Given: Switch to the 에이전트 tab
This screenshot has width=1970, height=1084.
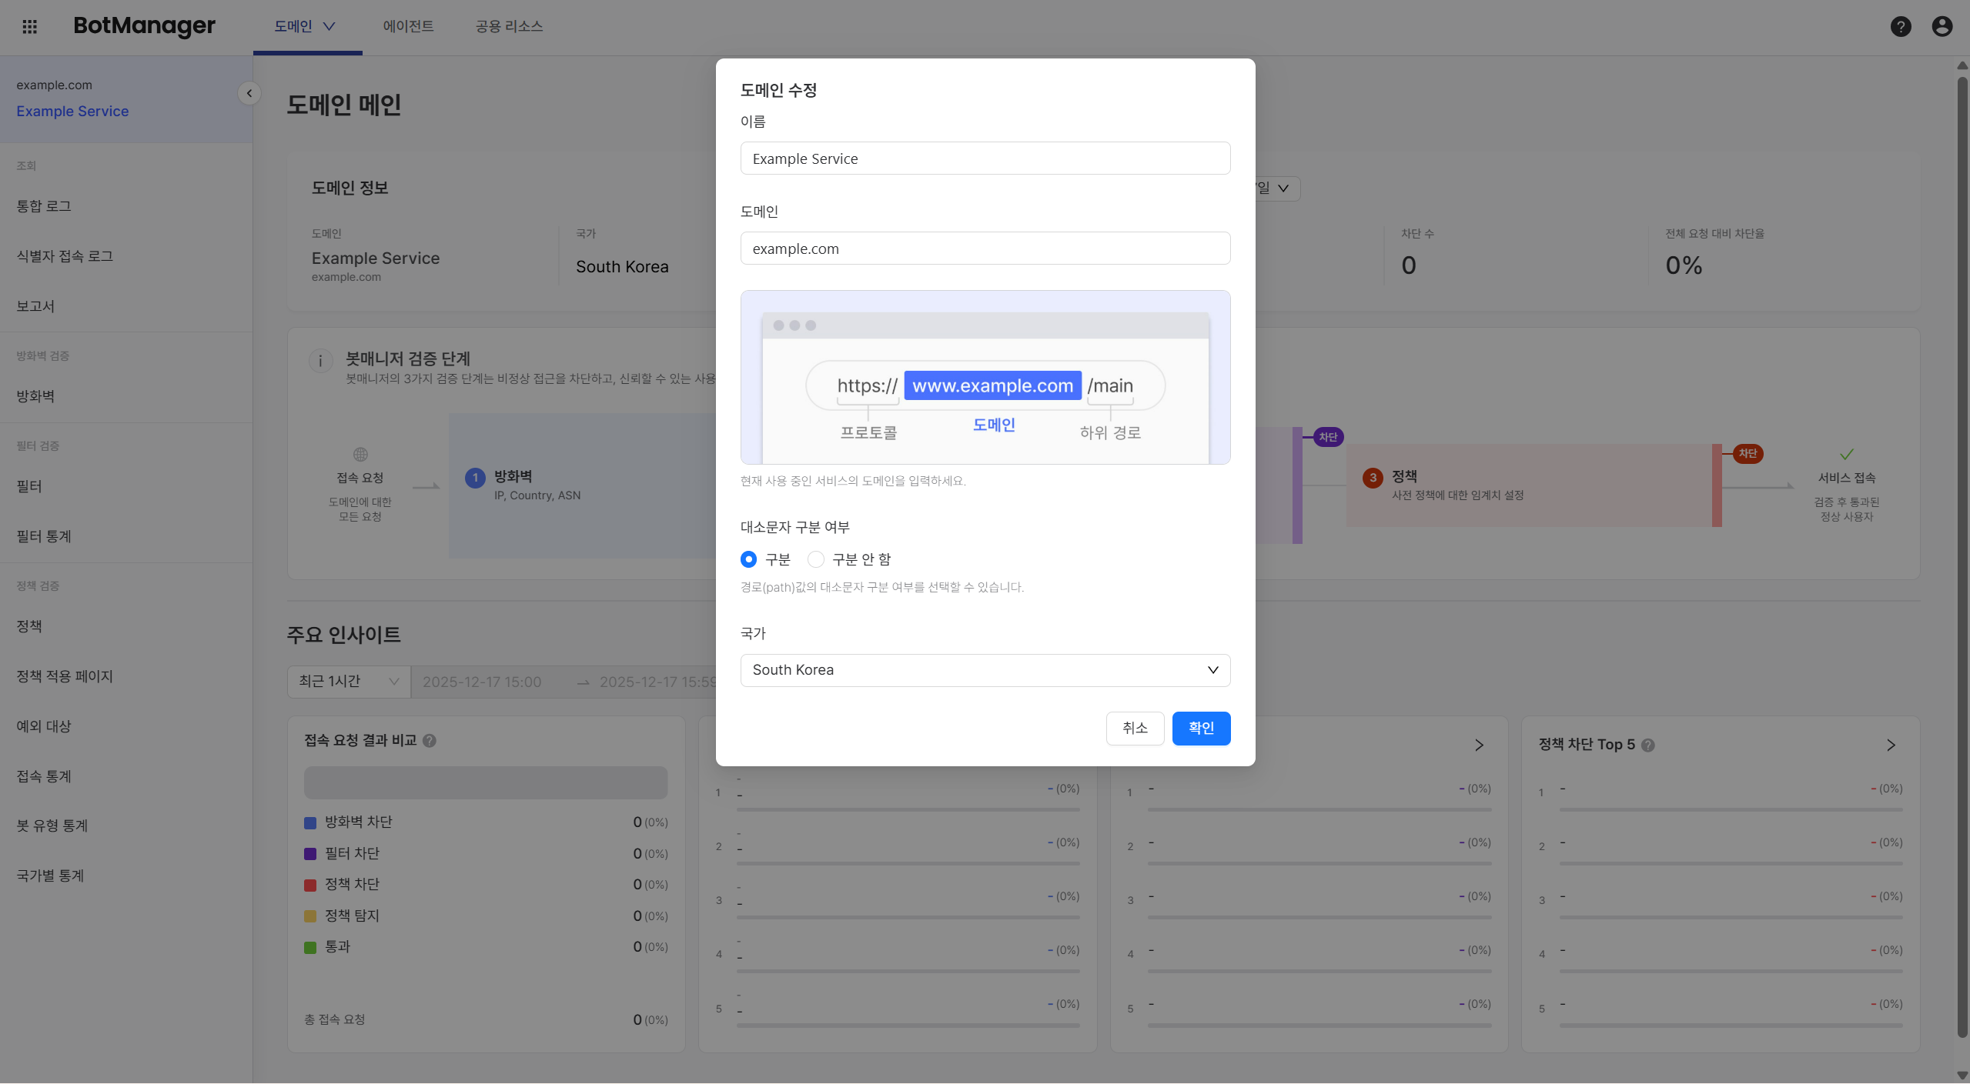Looking at the screenshot, I should coord(408,27).
